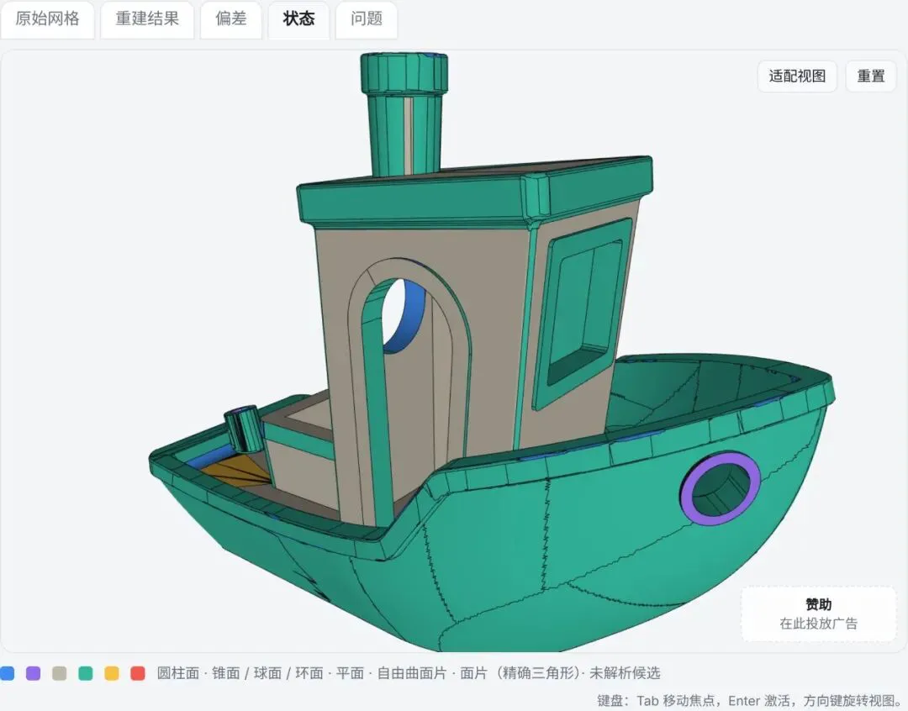Reset the view with 重置 button
908x711 pixels.
(x=871, y=76)
